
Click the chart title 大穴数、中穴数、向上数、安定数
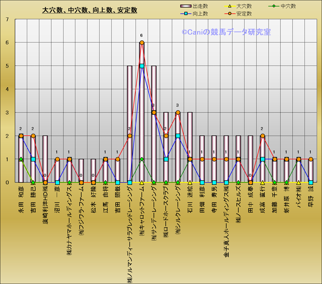(90, 11)
